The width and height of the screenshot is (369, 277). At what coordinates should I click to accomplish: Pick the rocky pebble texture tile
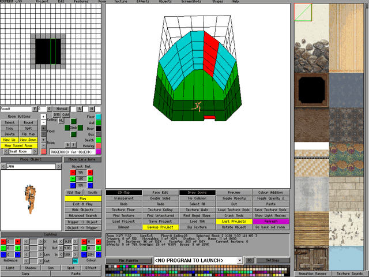[x=311, y=54]
